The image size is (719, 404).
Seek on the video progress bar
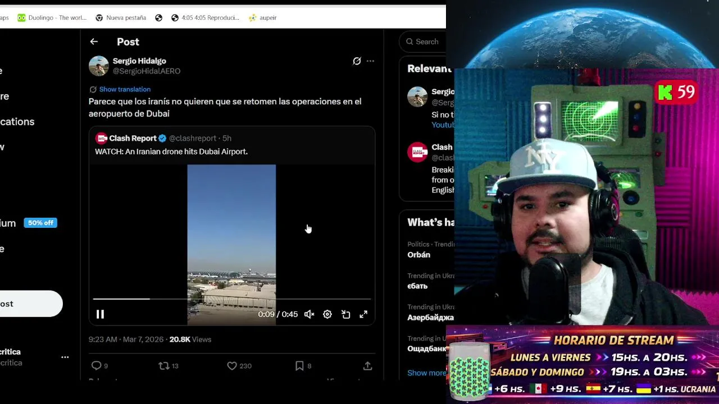click(x=231, y=299)
